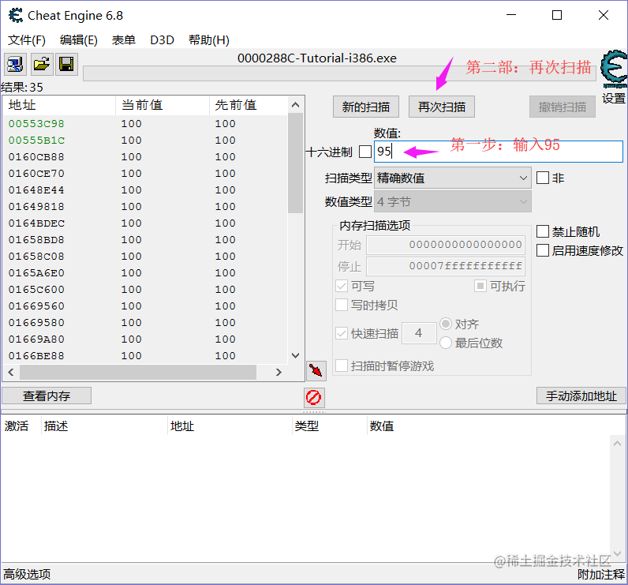This screenshot has height=585, width=628.
Task: Click the fast scan alignment value field
Action: pyautogui.click(x=419, y=333)
